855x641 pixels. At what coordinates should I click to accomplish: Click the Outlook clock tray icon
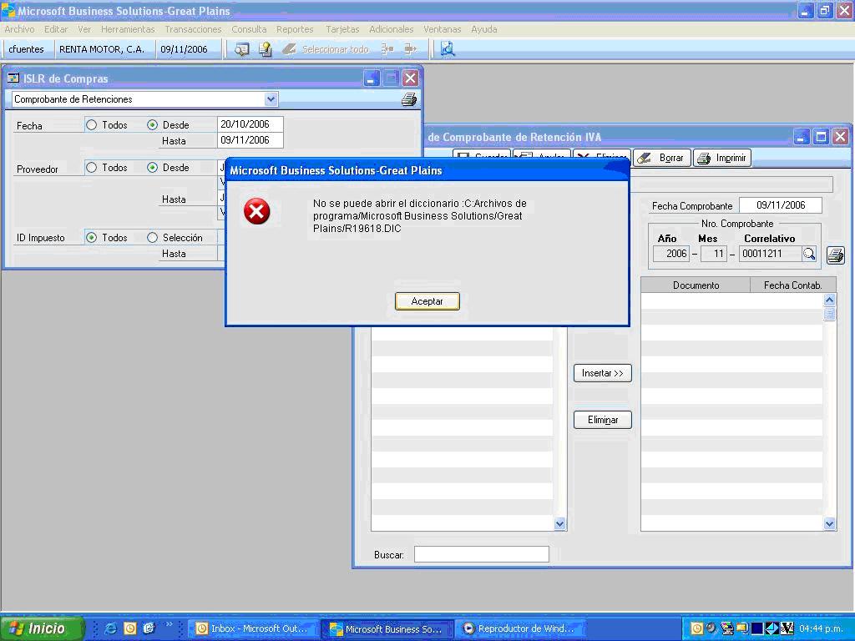coord(697,628)
